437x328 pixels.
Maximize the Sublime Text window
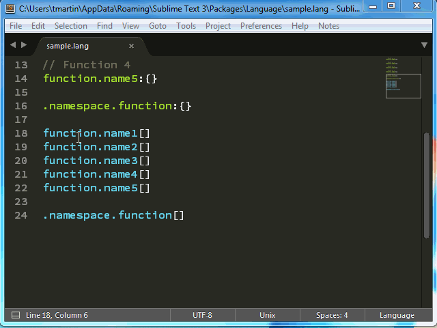click(x=391, y=6)
